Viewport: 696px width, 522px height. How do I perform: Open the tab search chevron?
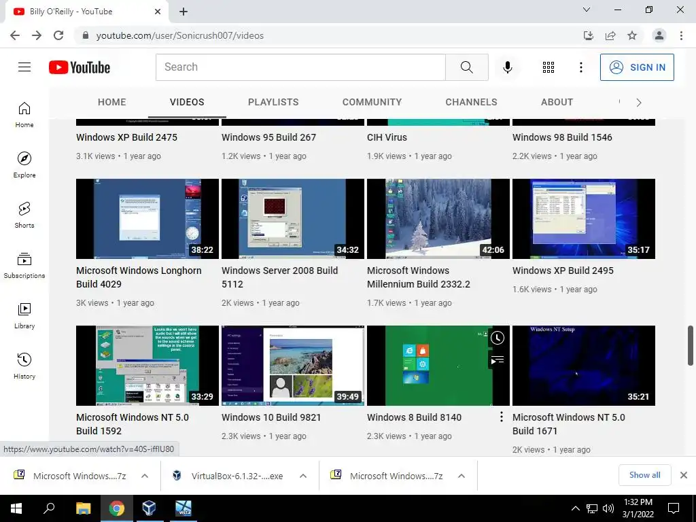pyautogui.click(x=587, y=10)
